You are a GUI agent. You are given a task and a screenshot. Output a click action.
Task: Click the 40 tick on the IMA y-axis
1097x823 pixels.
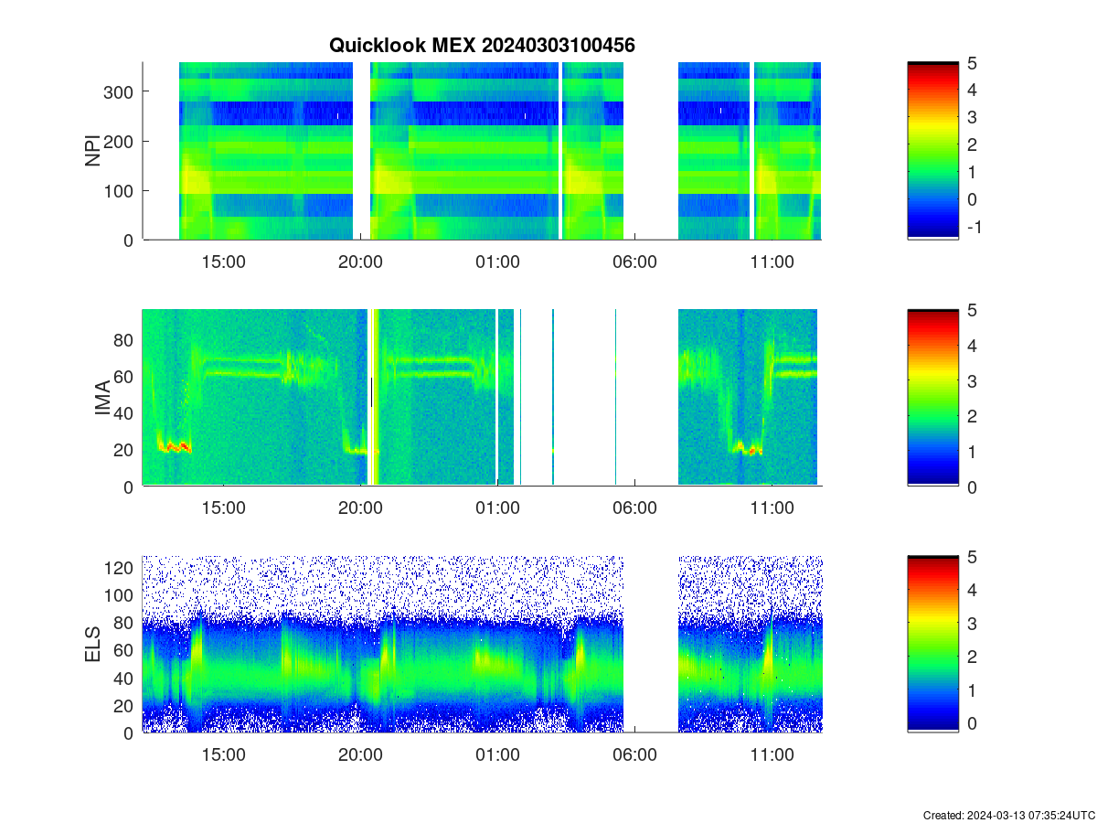(125, 413)
